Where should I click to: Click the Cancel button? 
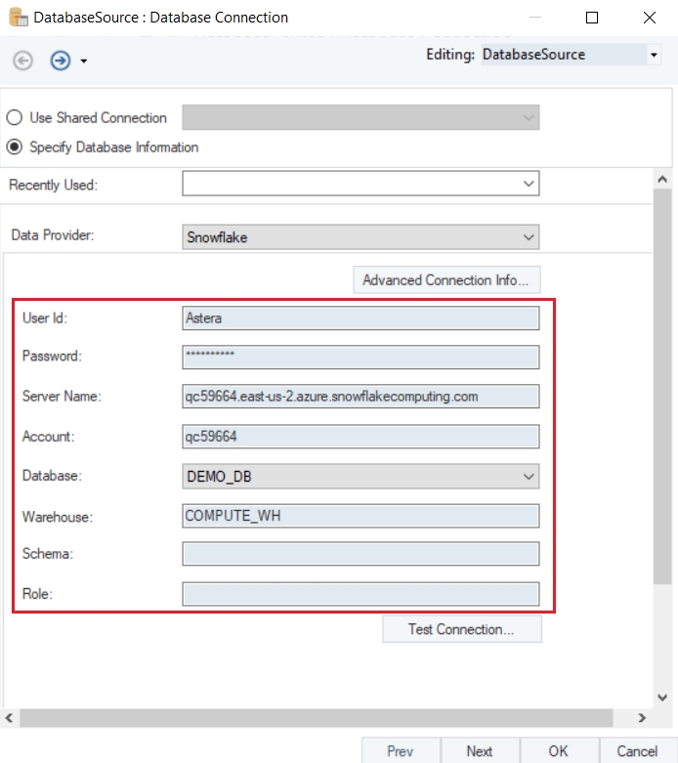pos(638,751)
